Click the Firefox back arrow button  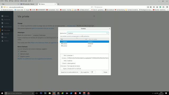click(2, 7)
